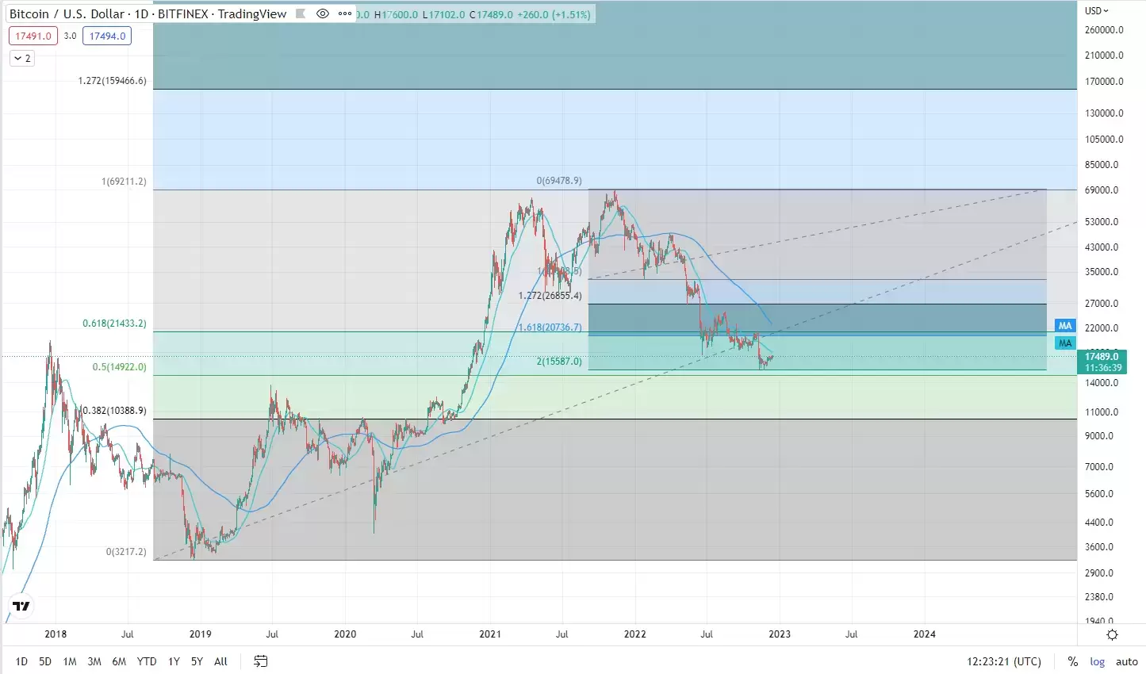This screenshot has height=674, width=1146.
Task: Select the 6M time range
Action: pos(119,661)
